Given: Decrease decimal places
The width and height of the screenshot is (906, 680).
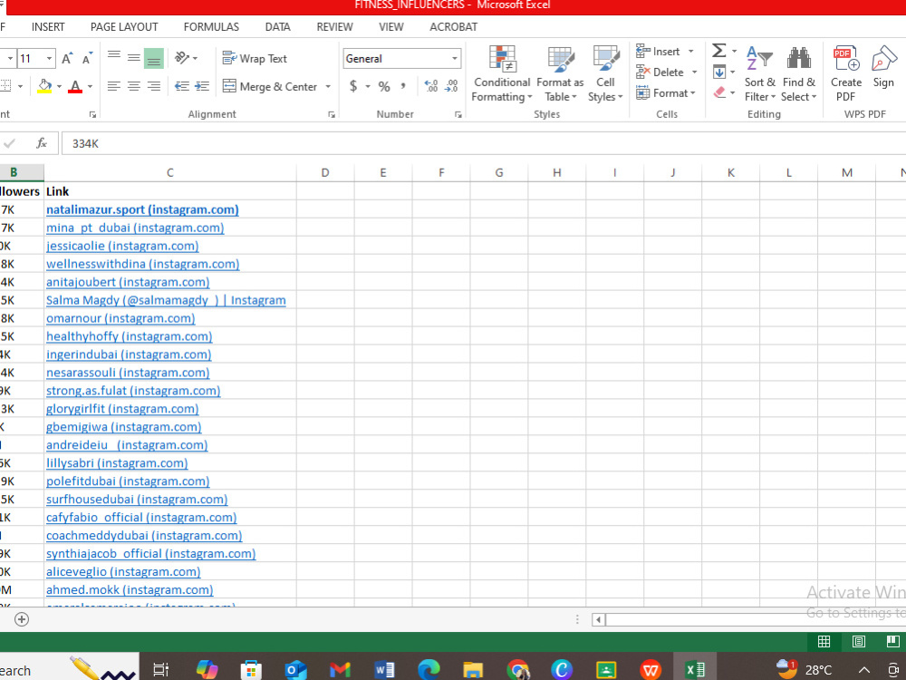Looking at the screenshot, I should [451, 87].
